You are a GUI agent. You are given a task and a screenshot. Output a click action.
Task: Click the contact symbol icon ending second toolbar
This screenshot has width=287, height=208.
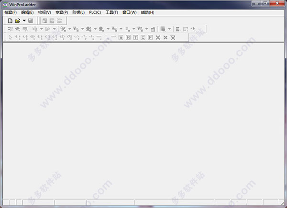point(193,29)
